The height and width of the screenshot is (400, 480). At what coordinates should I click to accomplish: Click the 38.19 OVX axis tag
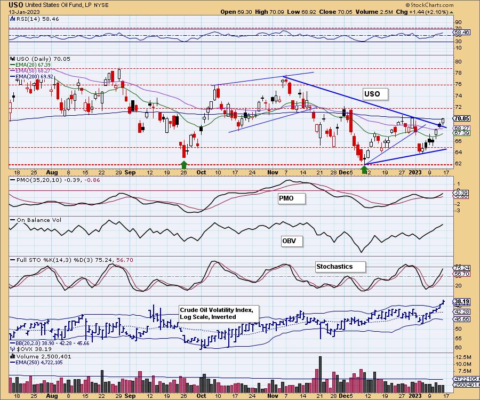pos(462,301)
